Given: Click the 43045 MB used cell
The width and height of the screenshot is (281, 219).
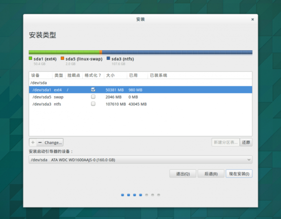Looking at the screenshot, I should 138,104.
